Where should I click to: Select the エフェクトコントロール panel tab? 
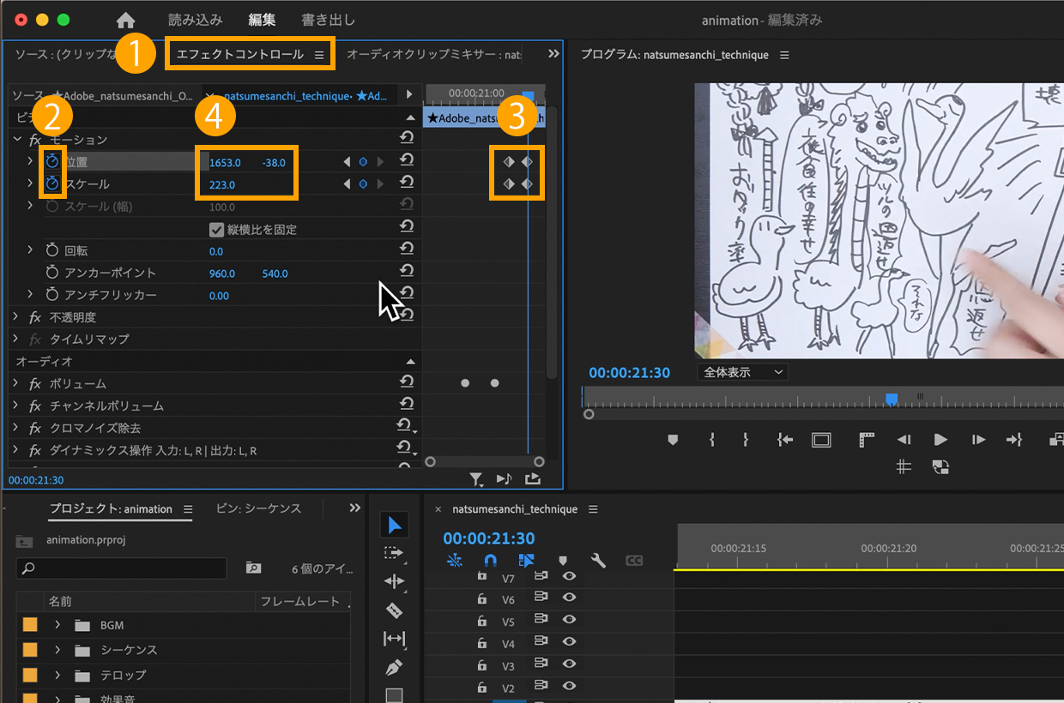tap(240, 54)
